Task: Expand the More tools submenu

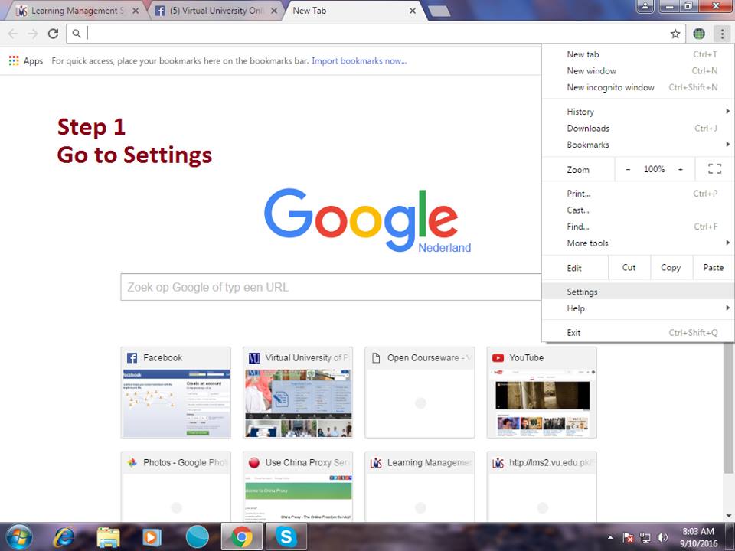Action: (x=638, y=243)
